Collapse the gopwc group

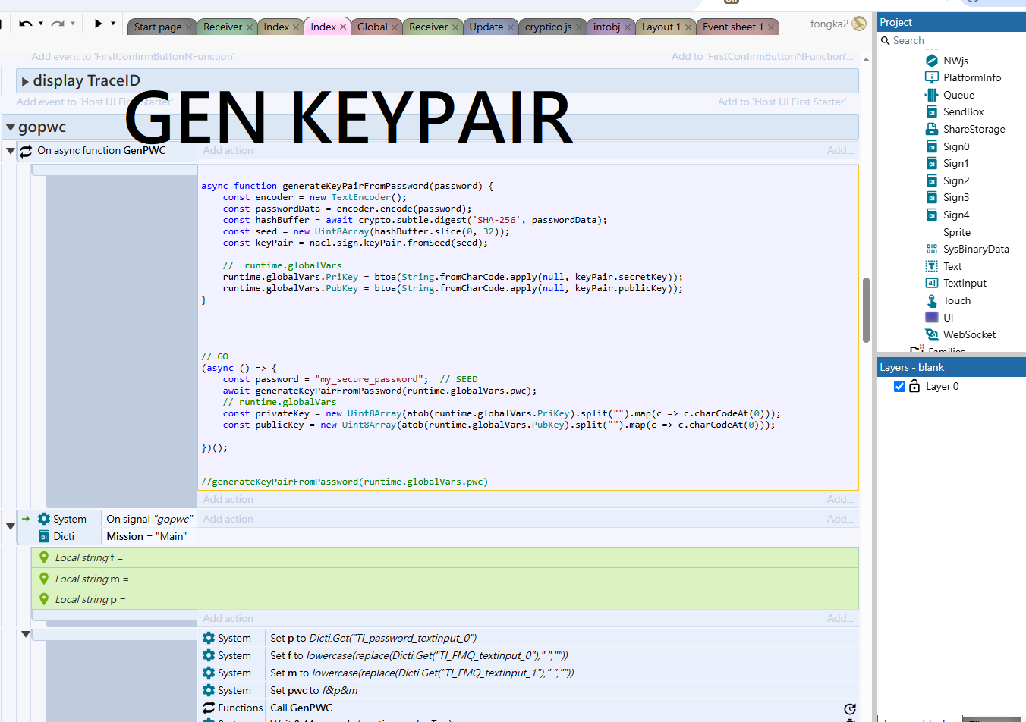[x=11, y=127]
